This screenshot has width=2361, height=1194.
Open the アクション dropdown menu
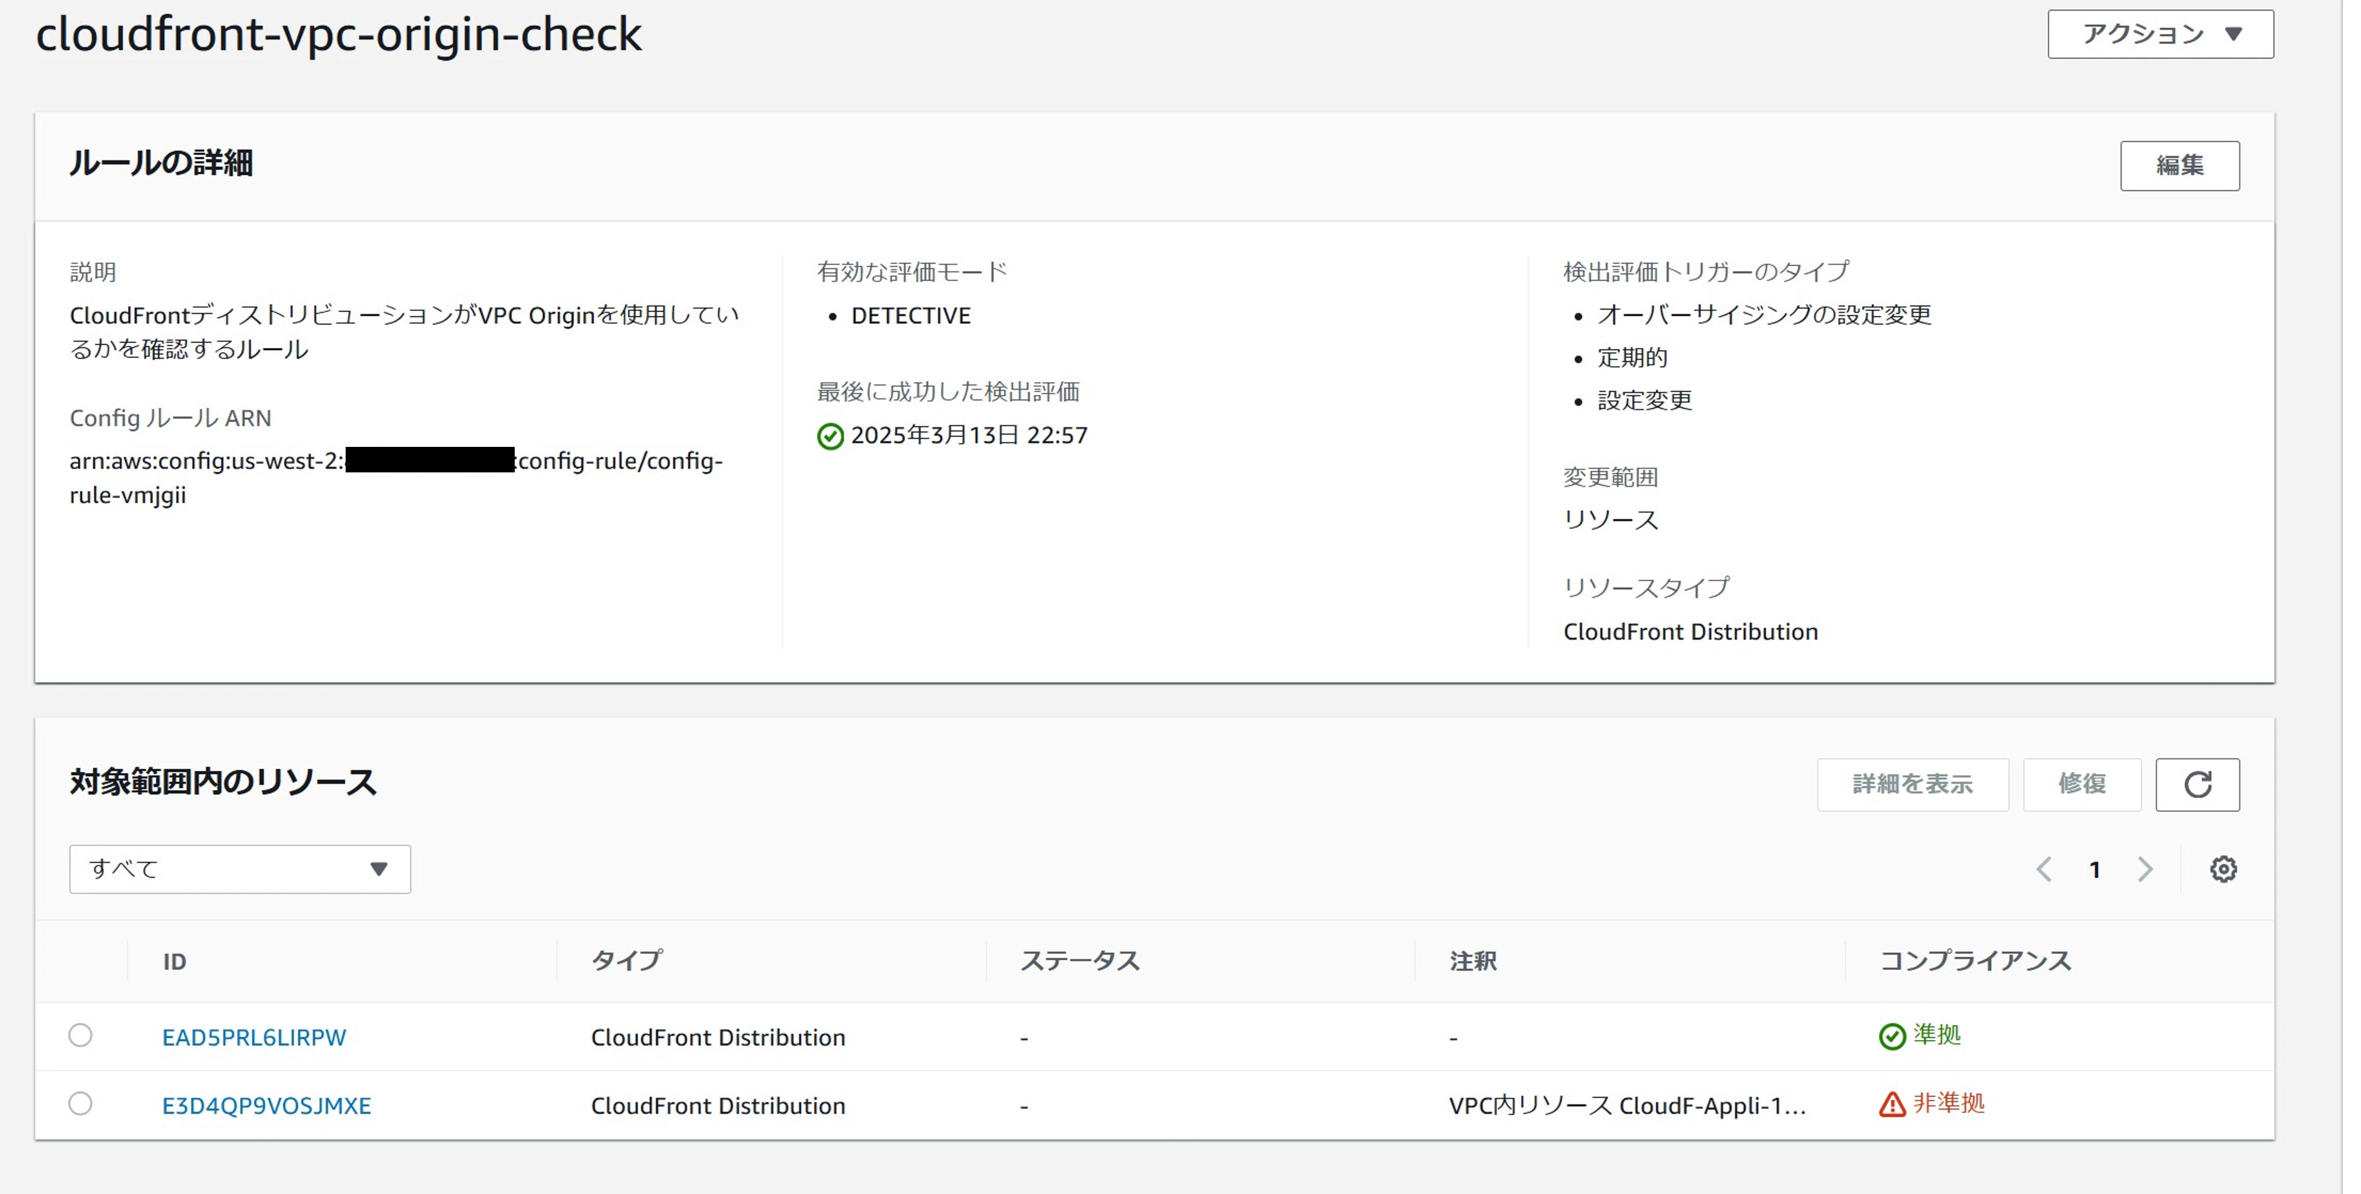(2160, 35)
